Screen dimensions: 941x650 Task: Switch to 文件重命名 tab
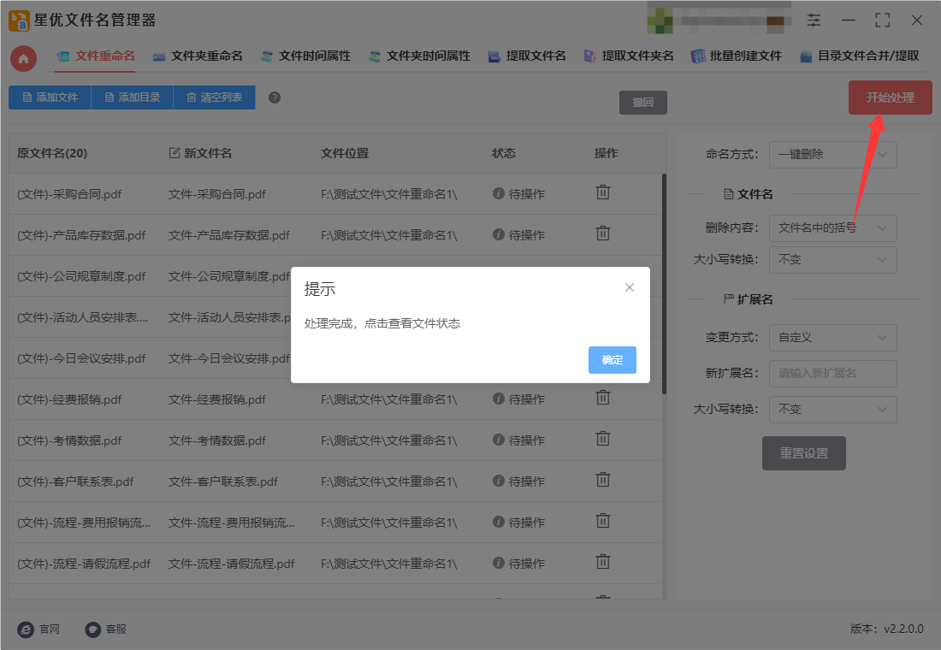coord(96,56)
